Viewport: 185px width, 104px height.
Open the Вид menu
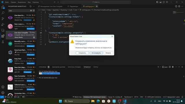[x=29, y=2]
